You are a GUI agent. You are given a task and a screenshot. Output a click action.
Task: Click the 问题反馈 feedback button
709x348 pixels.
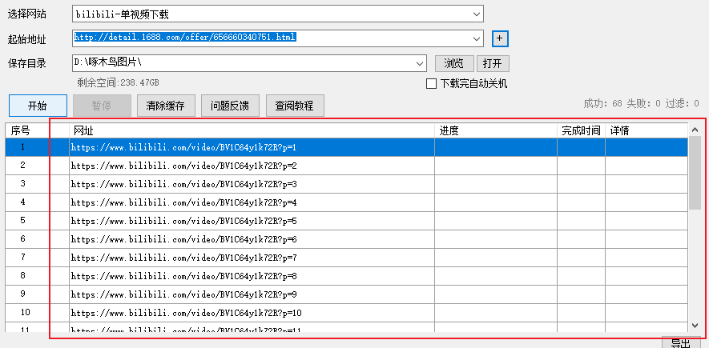click(x=231, y=106)
